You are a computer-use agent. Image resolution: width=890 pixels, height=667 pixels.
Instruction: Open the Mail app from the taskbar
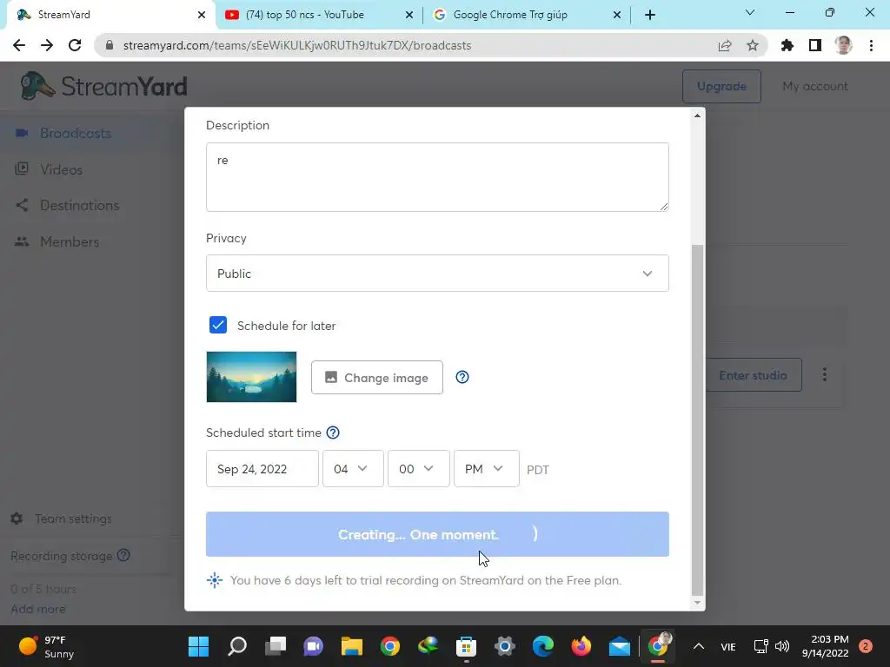coord(619,646)
